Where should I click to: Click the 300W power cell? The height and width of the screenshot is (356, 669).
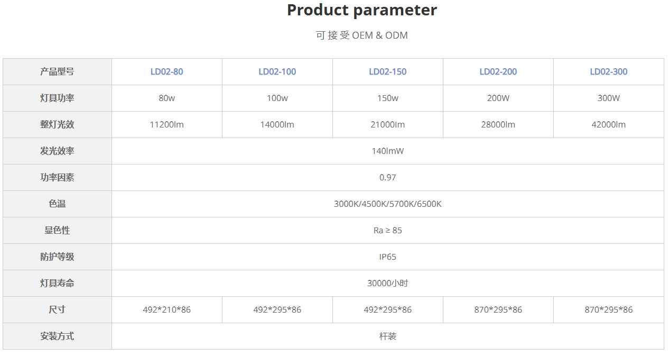click(608, 98)
